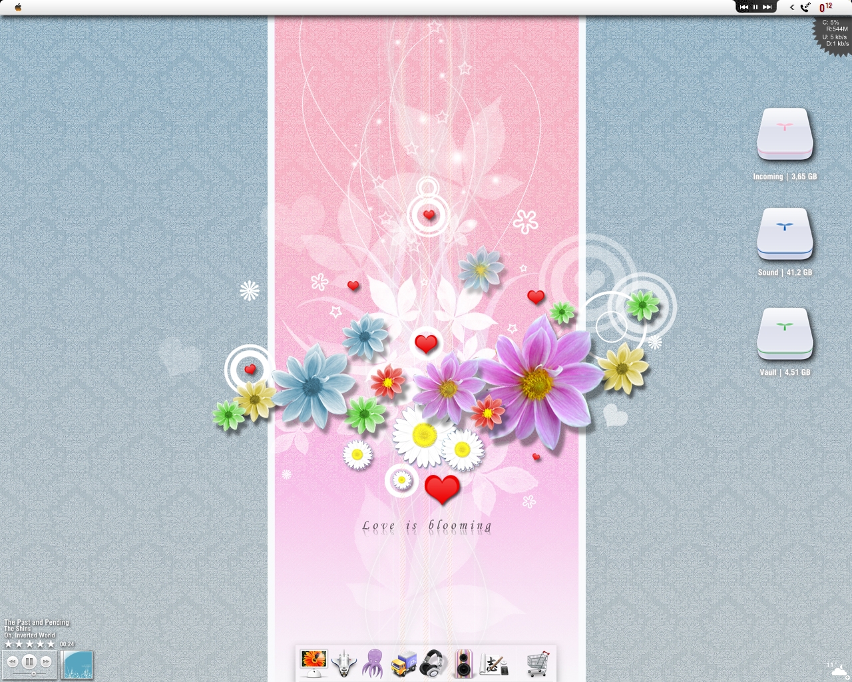Open the Incoming drive icon

785,134
